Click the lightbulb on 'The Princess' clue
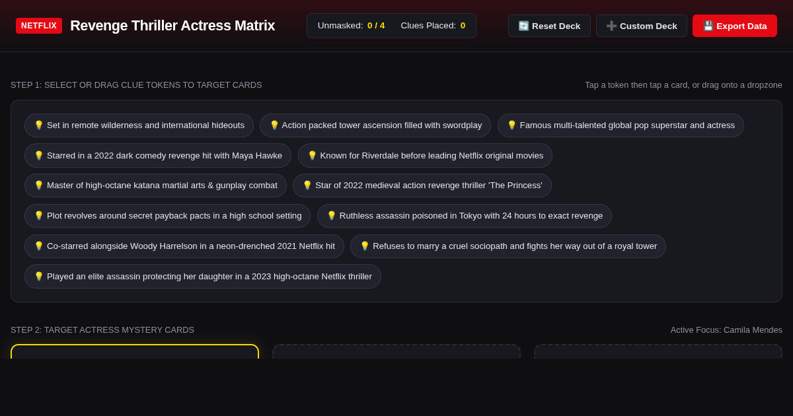This screenshot has width=793, height=416. (307, 186)
